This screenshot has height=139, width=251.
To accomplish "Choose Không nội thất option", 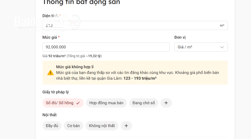I will tap(102, 126).
